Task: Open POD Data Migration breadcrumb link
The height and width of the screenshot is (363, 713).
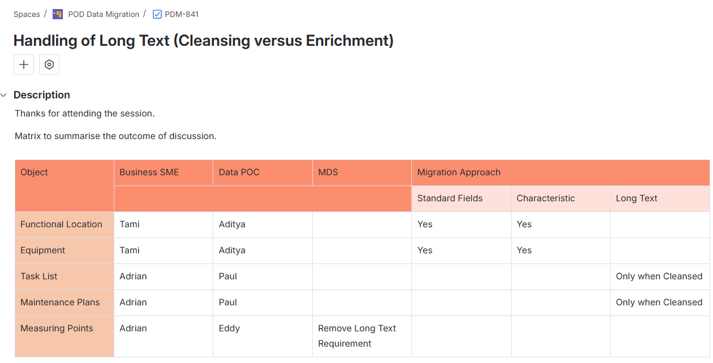Action: [104, 14]
